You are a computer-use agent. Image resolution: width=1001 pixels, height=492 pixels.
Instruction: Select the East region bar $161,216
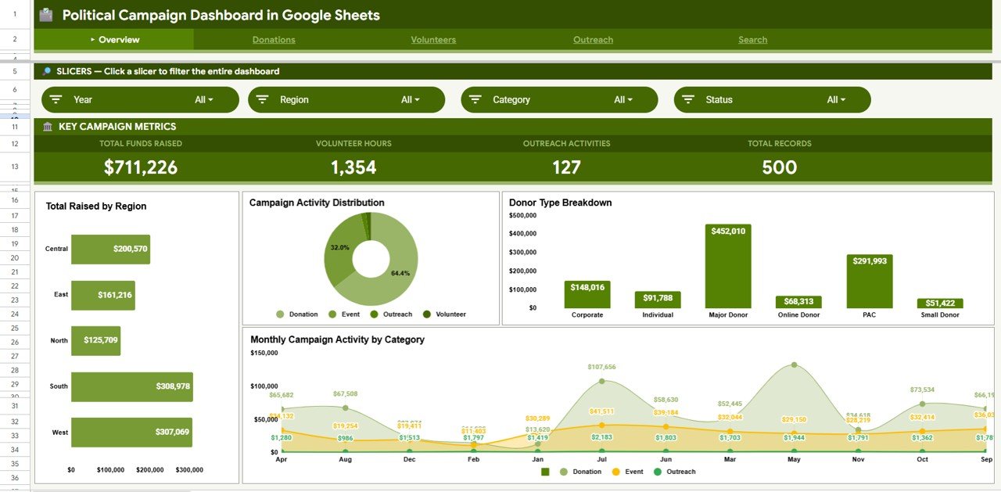click(102, 295)
